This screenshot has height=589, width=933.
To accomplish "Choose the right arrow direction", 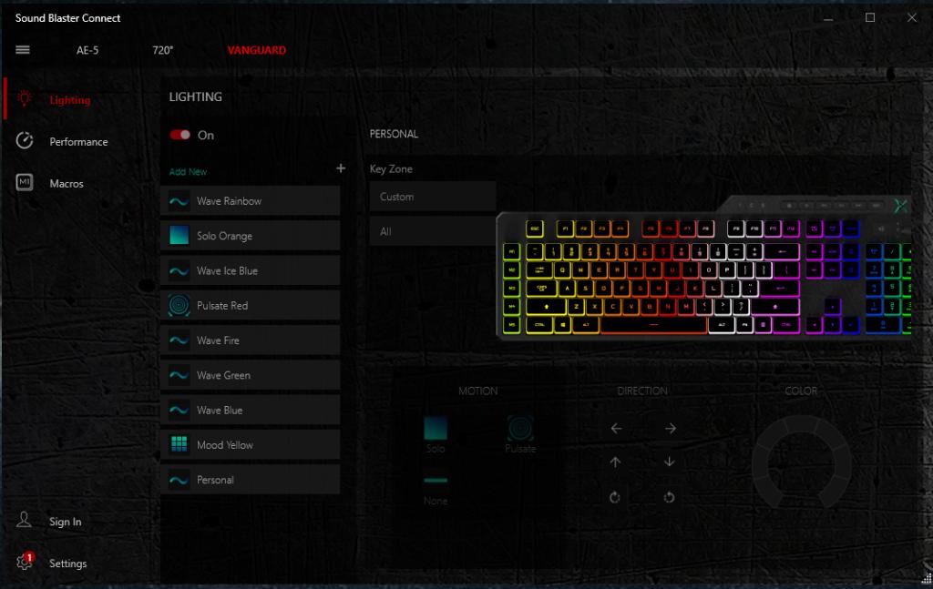I will [670, 429].
